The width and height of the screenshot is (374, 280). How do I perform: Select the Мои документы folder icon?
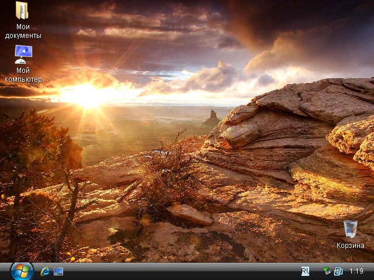23,11
